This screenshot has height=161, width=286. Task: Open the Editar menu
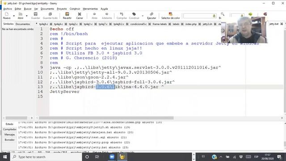click(18, 9)
